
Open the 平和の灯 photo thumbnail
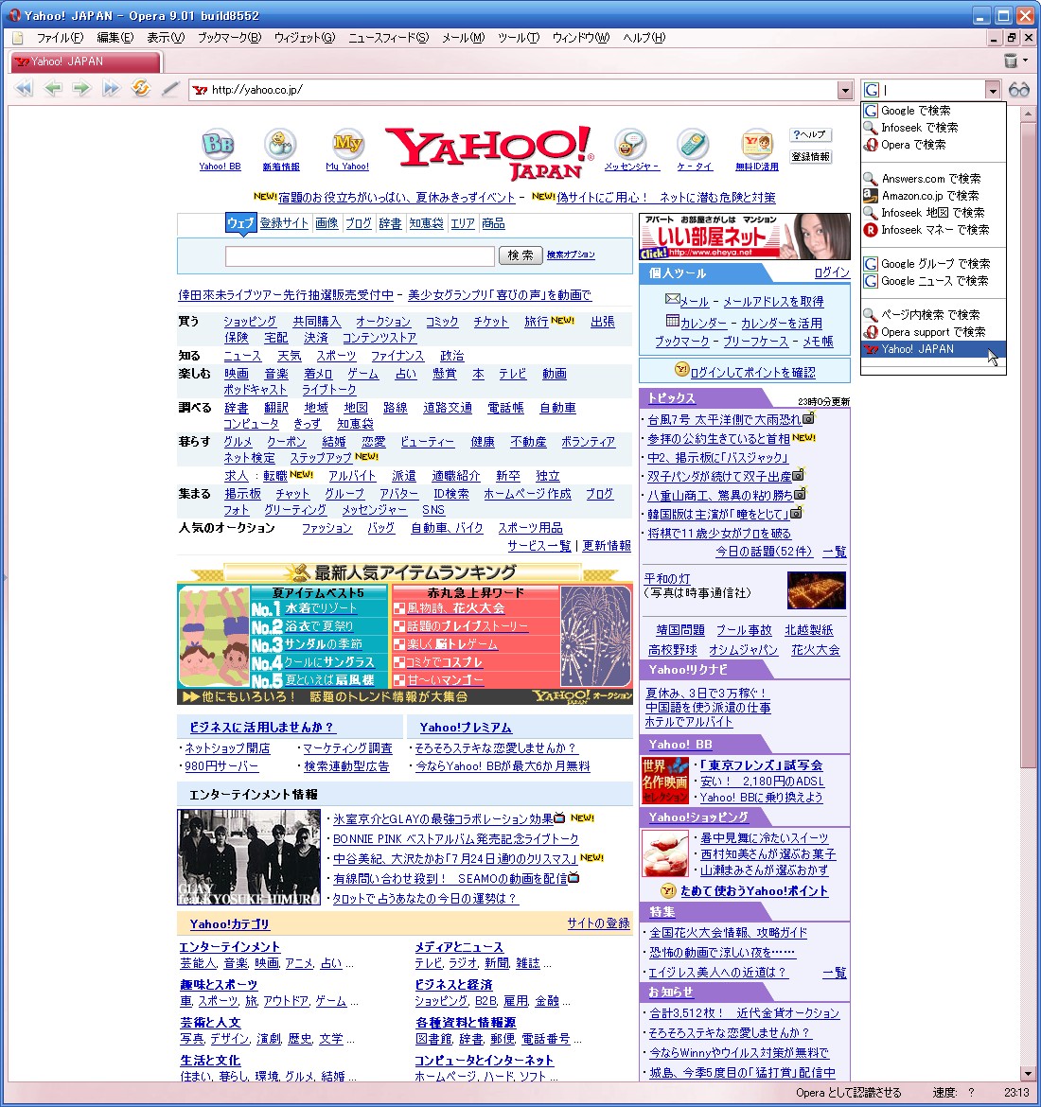pyautogui.click(x=817, y=590)
